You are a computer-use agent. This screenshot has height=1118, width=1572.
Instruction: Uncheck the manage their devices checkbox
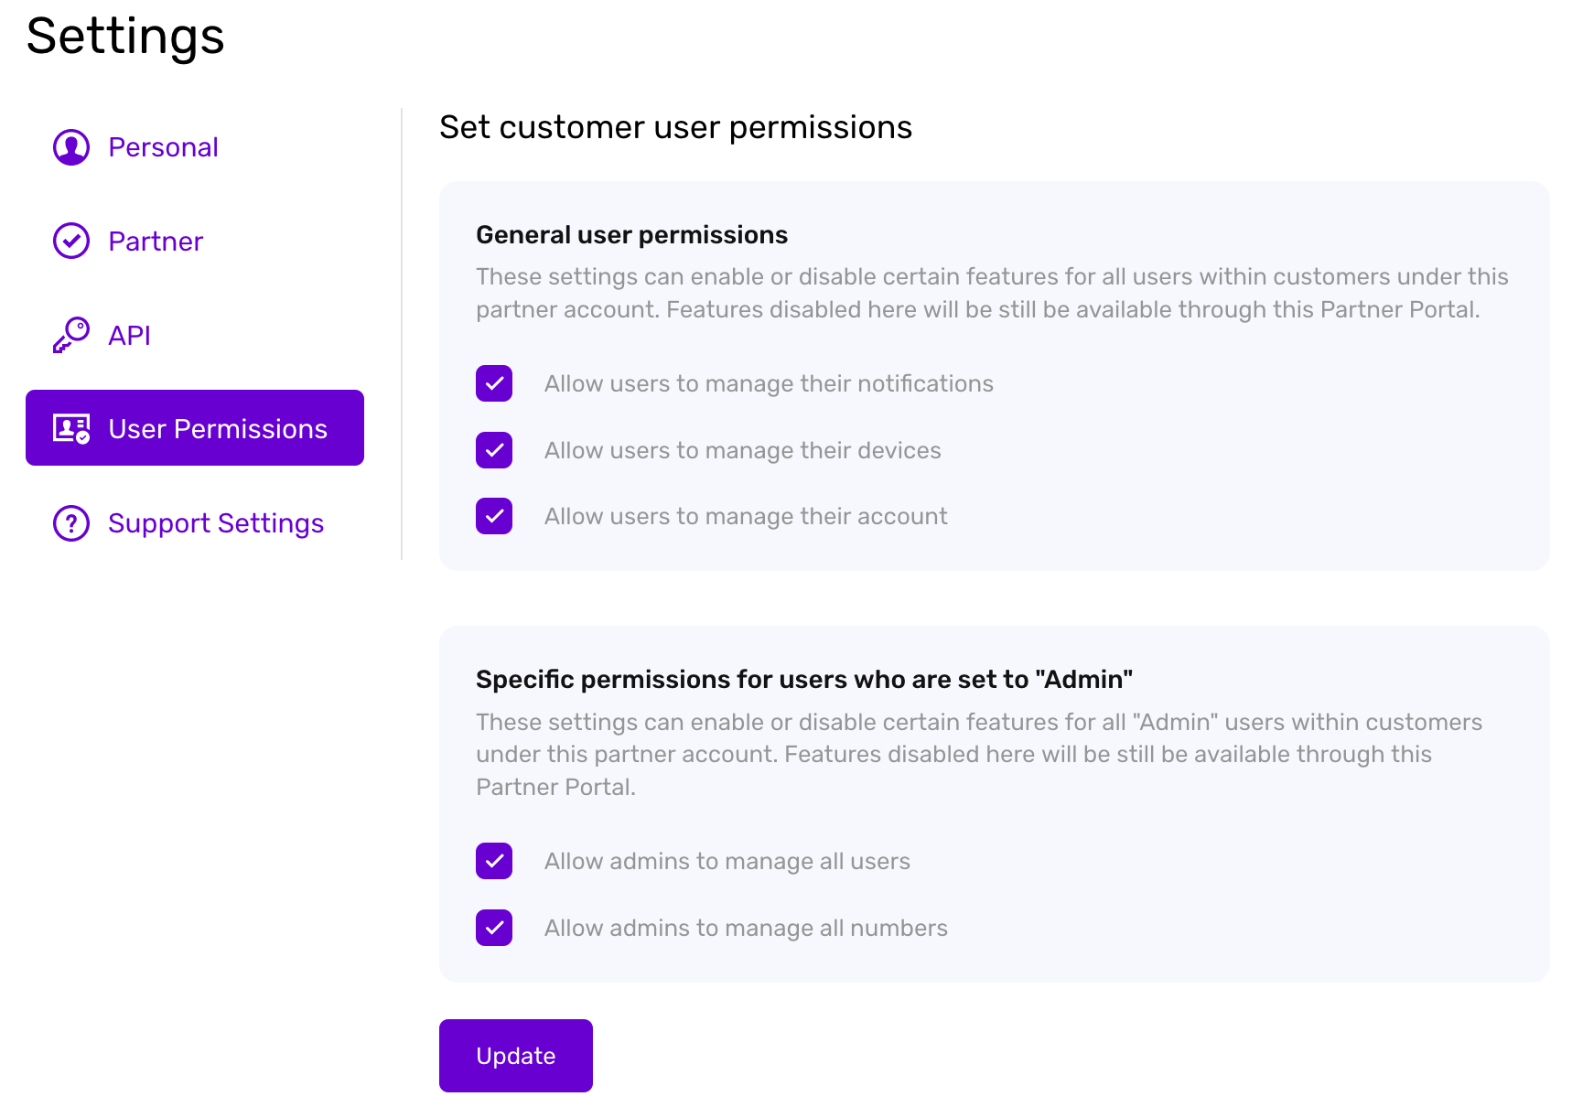point(494,450)
